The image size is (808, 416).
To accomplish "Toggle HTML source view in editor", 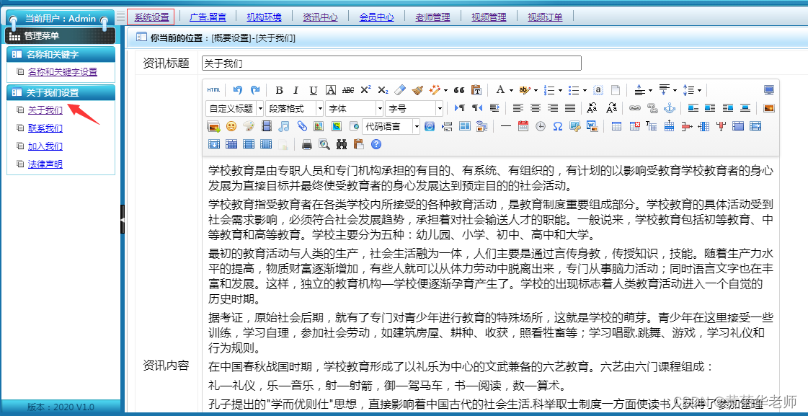I will [213, 90].
